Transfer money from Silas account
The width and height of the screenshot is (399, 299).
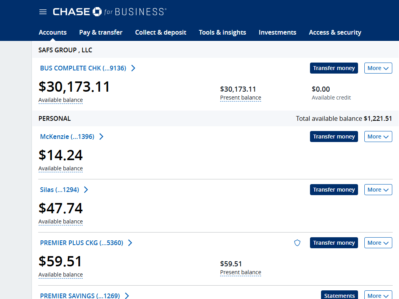pyautogui.click(x=334, y=190)
